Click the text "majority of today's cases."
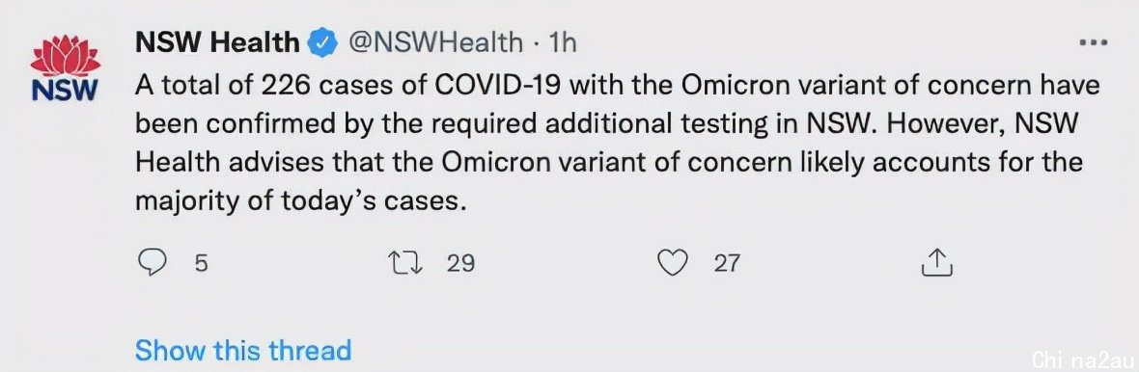The width and height of the screenshot is (1139, 372). pyautogui.click(x=299, y=200)
